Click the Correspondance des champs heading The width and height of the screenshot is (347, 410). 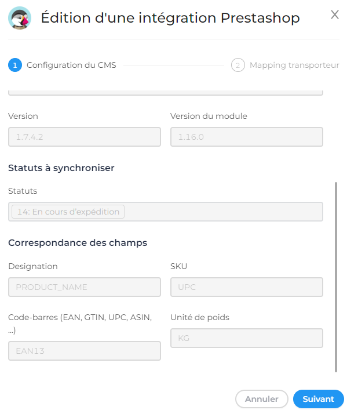click(x=78, y=242)
